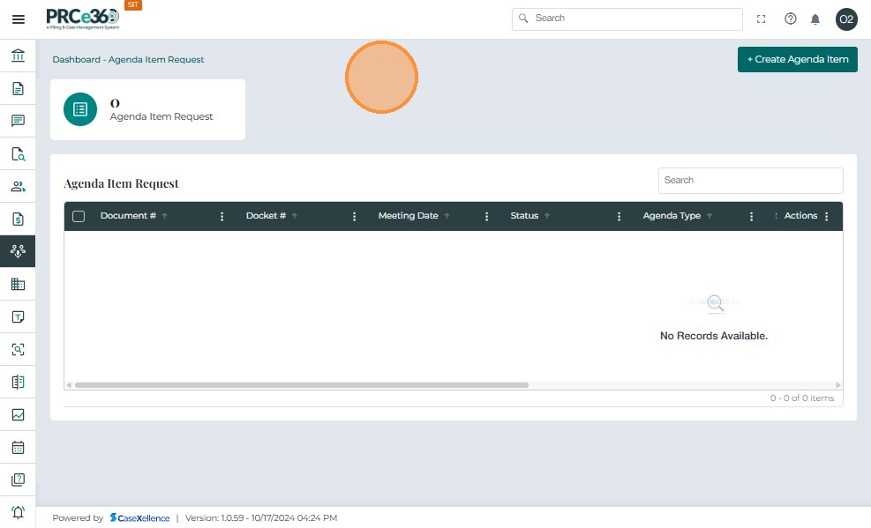Click the Agenda Item Request summary card

[147, 110]
